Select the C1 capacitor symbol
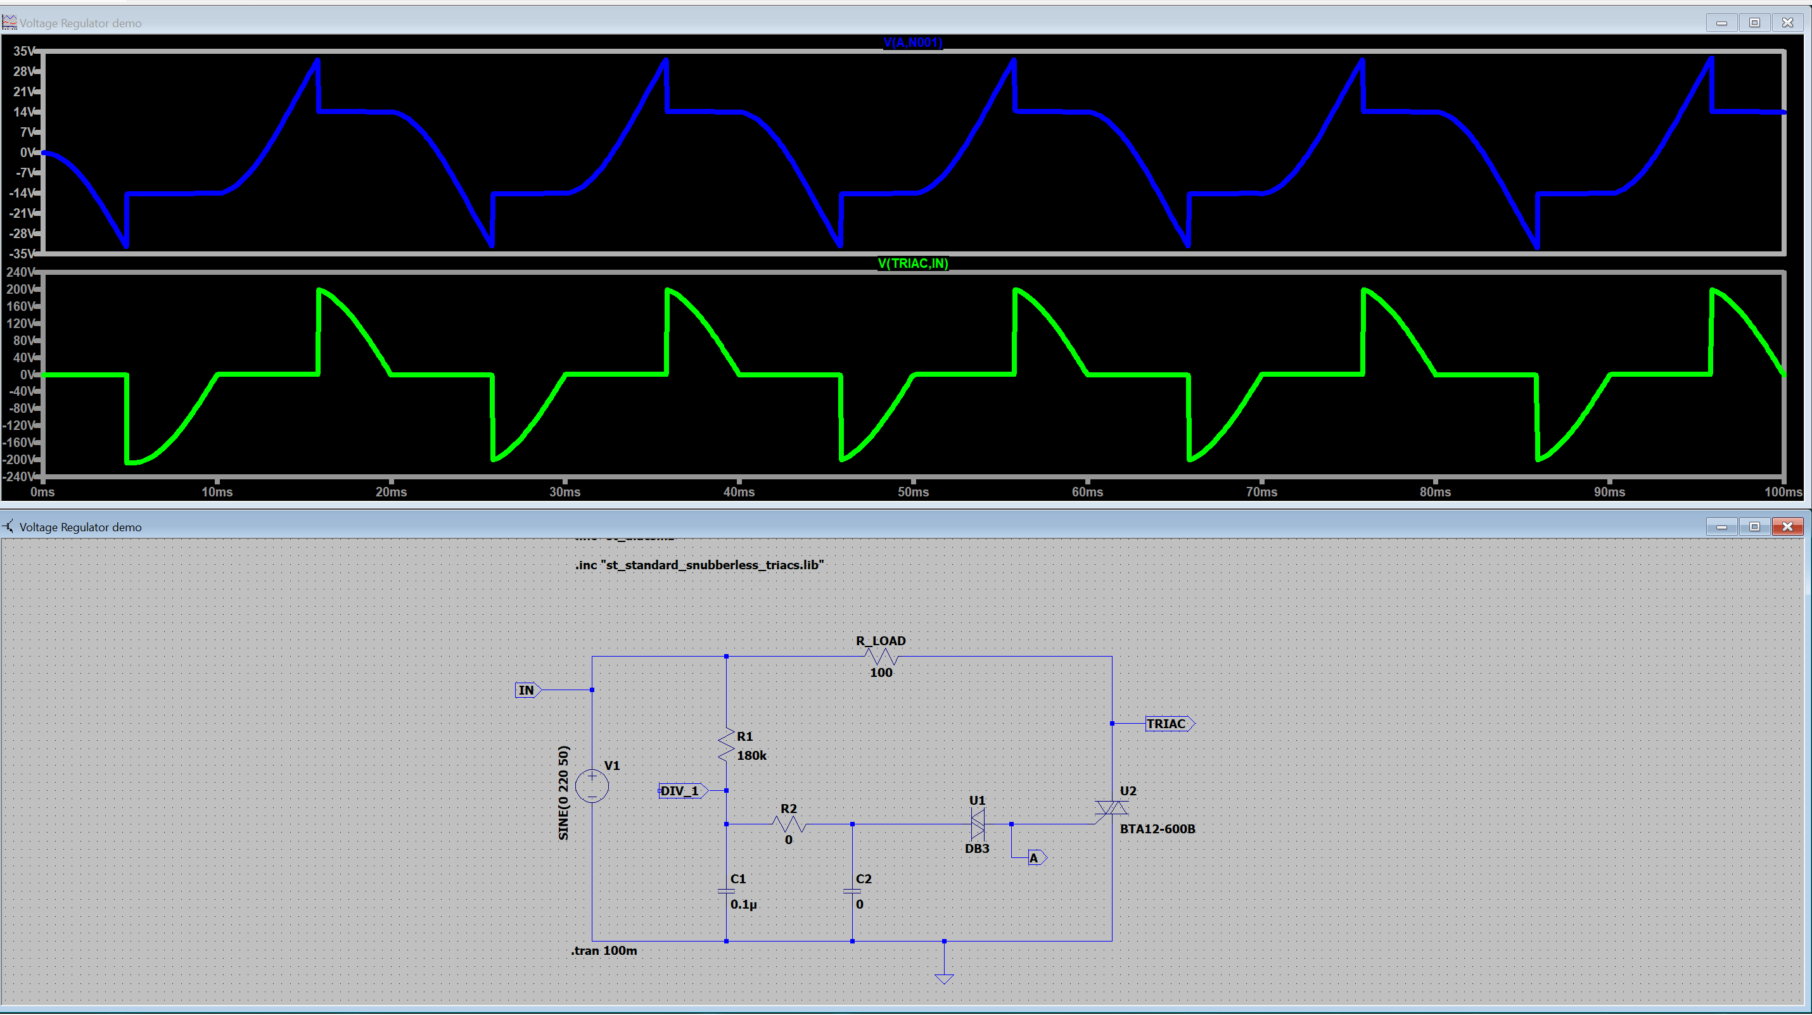 [x=726, y=892]
